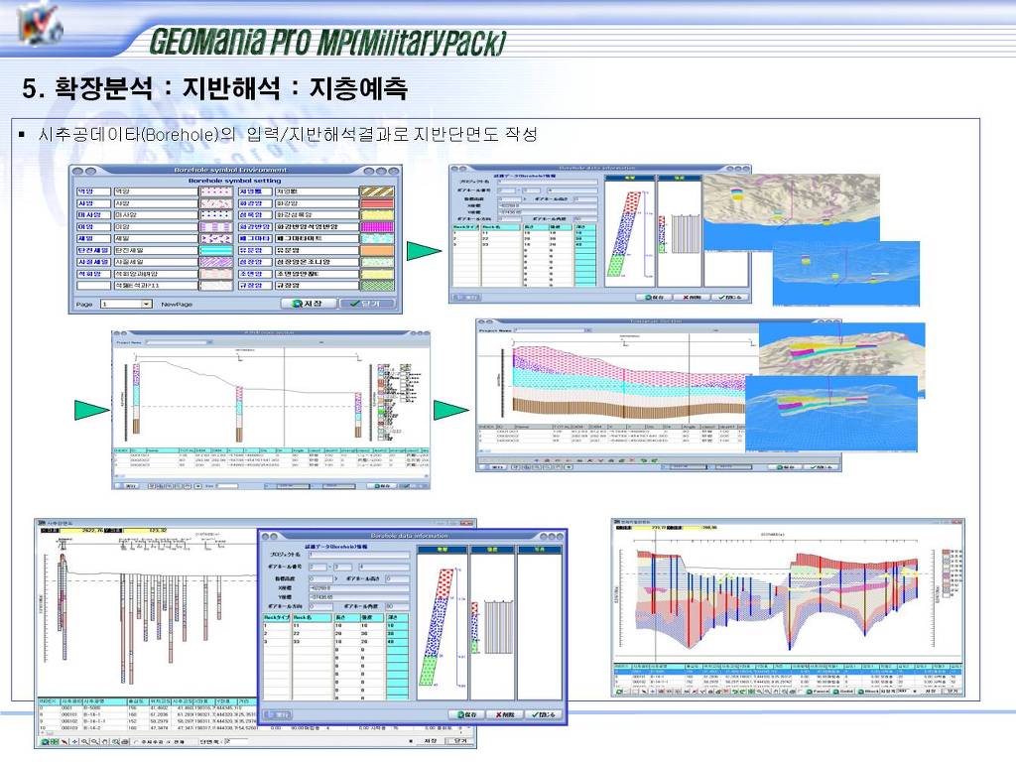Screen dimensions: 1016x762
Task: Click 閉じる in the top-right Borehole data window
Action: click(x=729, y=297)
